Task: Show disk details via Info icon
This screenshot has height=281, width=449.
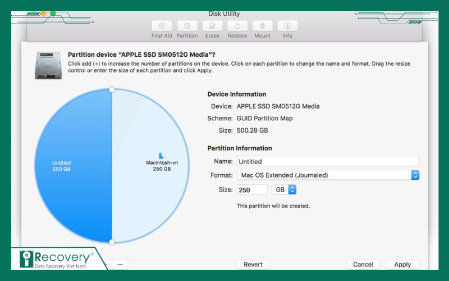Action: pos(287,26)
